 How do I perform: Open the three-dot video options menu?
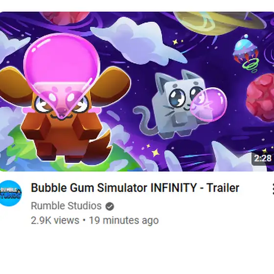pyautogui.click(x=273, y=189)
